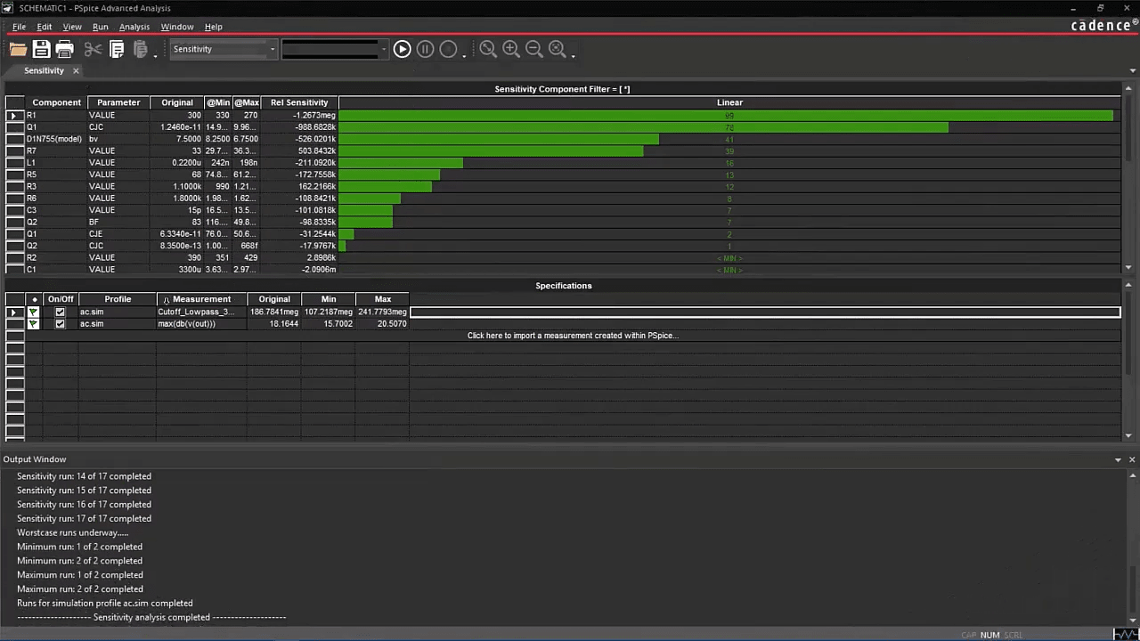Click the Copy toolbar icon
The height and width of the screenshot is (641, 1140).
pos(117,50)
